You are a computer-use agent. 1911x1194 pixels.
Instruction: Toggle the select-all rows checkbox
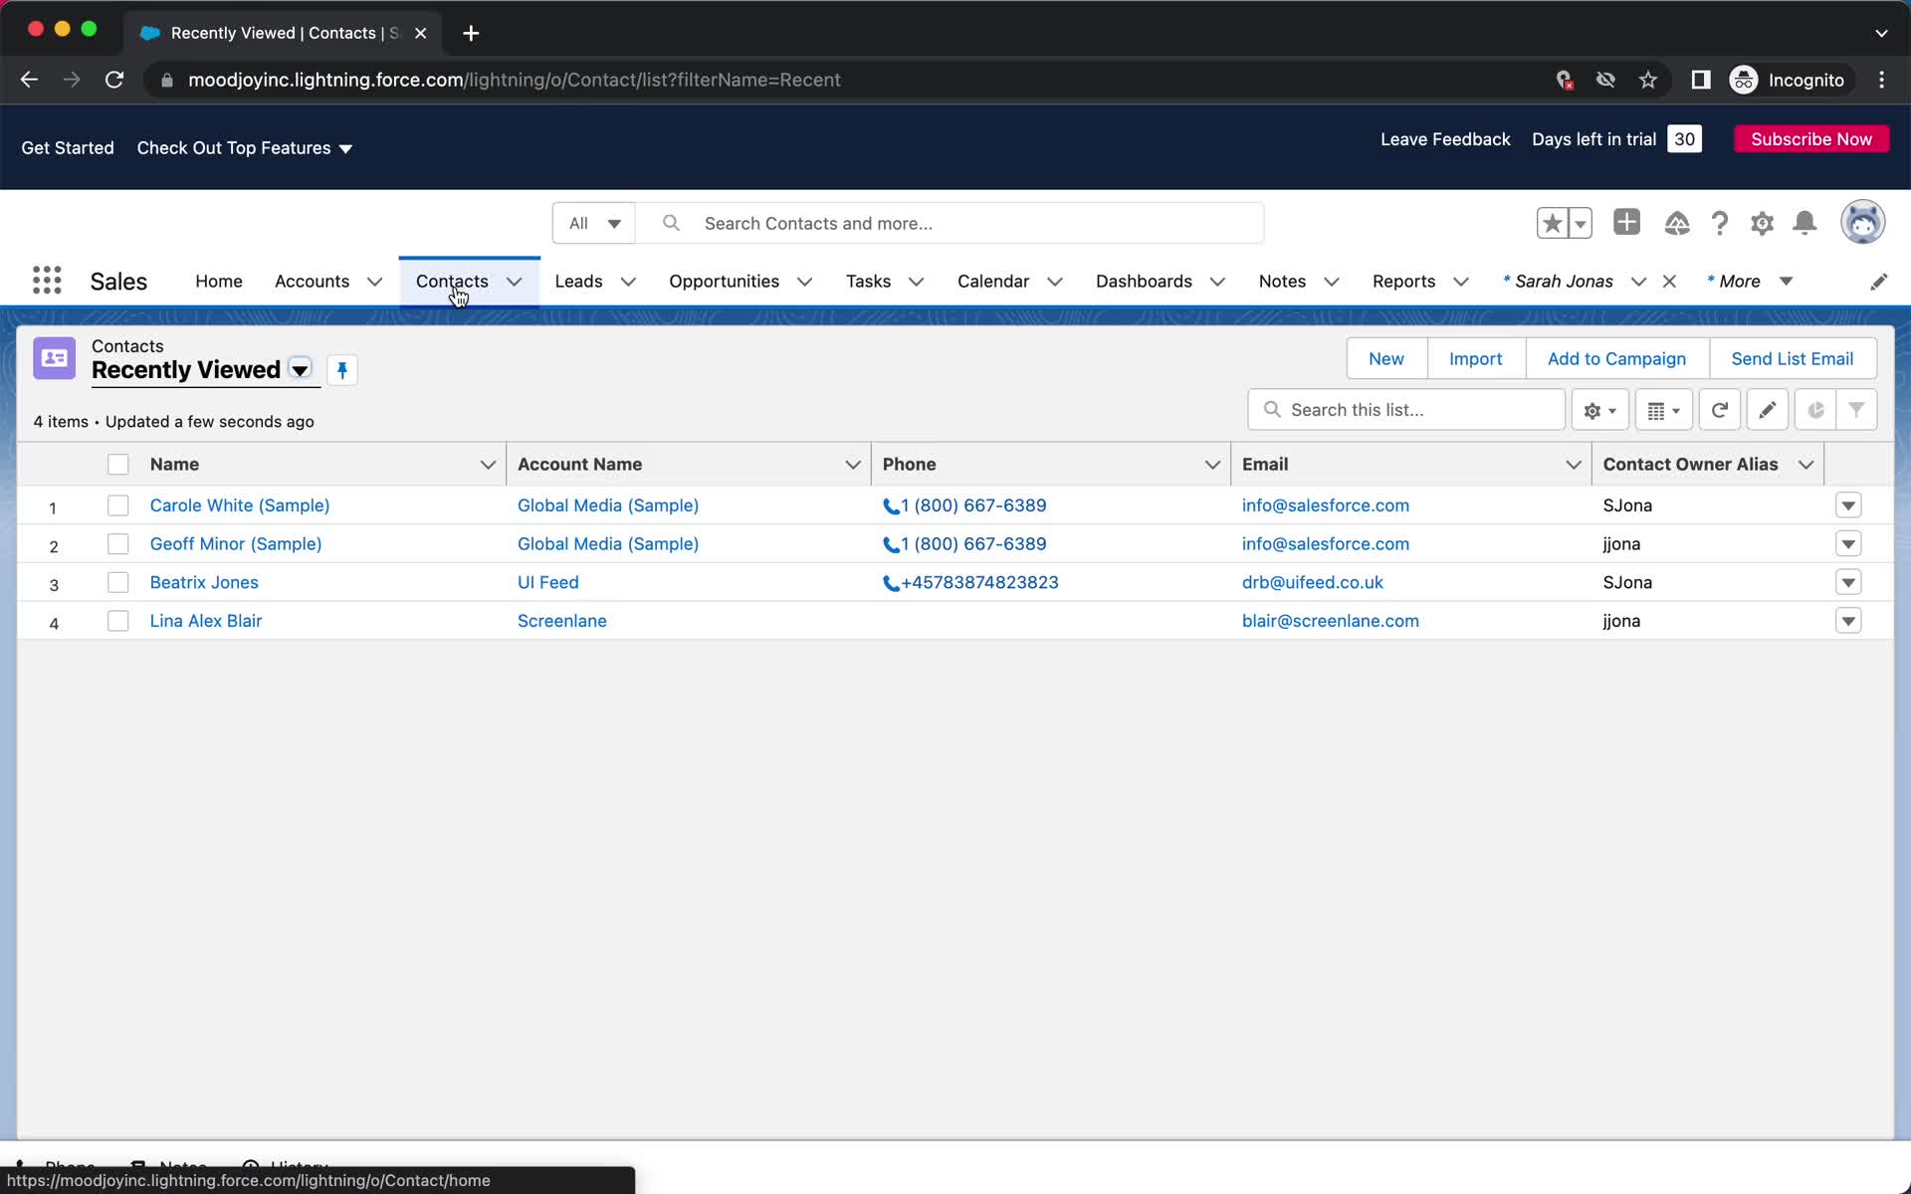coord(117,464)
